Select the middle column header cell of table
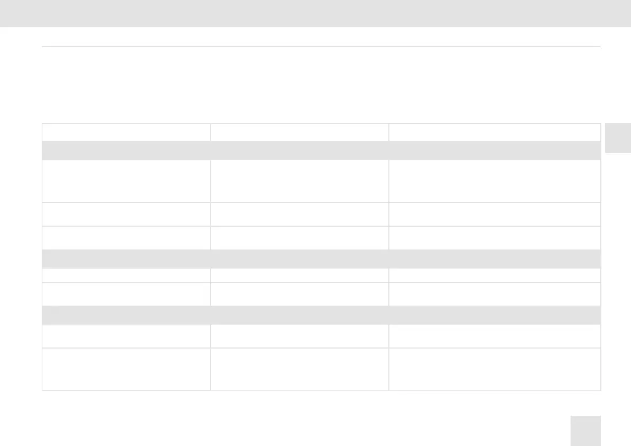The image size is (631, 446). (x=299, y=132)
